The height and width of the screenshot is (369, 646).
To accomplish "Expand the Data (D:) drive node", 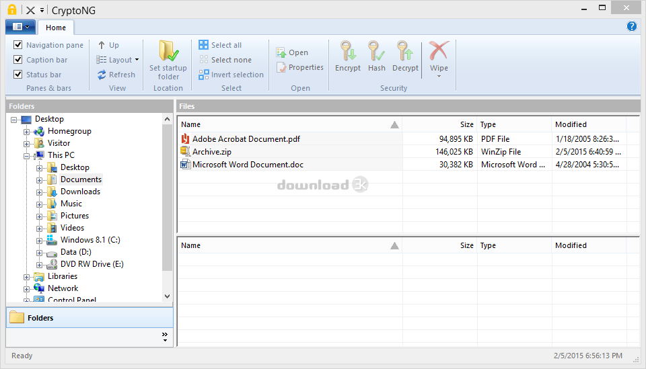I will [40, 253].
